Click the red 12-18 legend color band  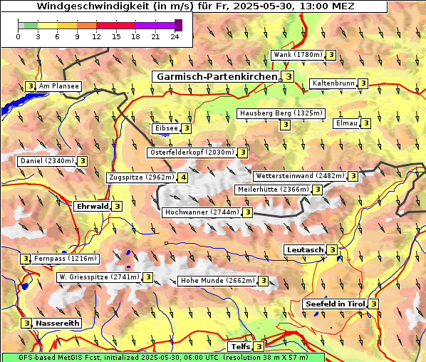coord(115,26)
